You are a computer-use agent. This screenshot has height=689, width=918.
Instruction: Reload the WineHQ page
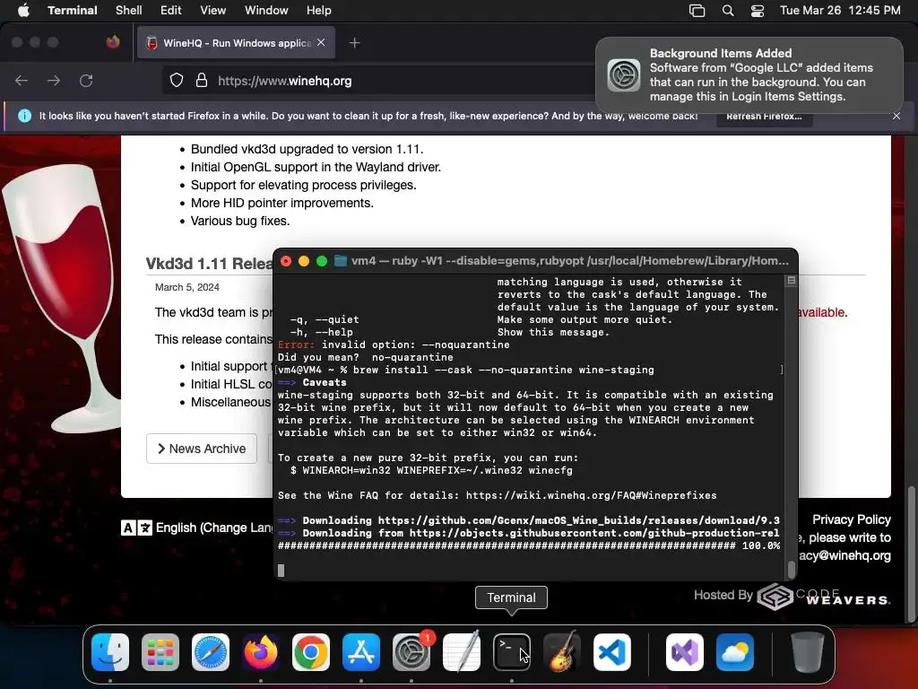click(86, 80)
